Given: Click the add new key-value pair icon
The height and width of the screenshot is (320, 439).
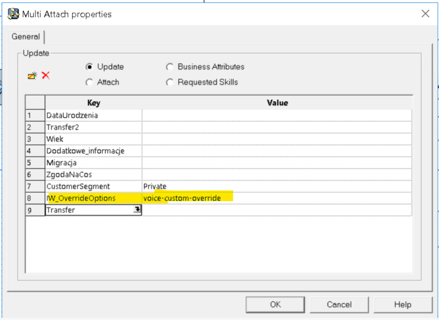Looking at the screenshot, I should pyautogui.click(x=32, y=76).
